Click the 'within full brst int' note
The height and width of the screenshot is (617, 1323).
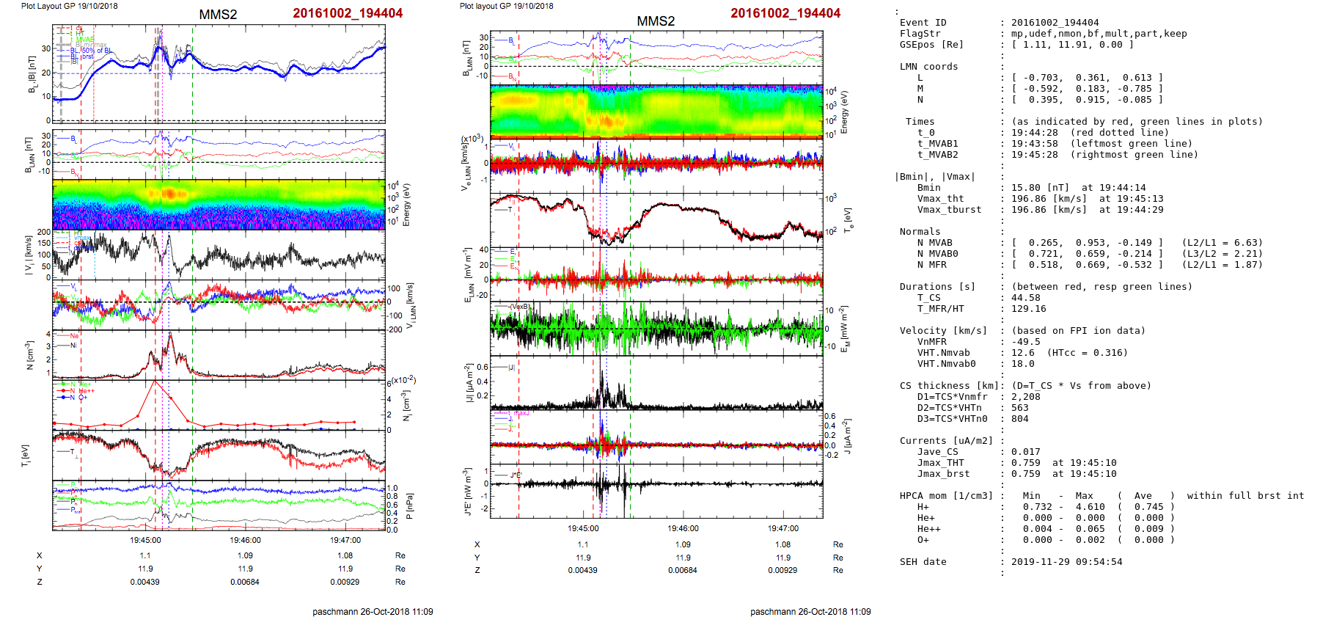pos(1245,496)
